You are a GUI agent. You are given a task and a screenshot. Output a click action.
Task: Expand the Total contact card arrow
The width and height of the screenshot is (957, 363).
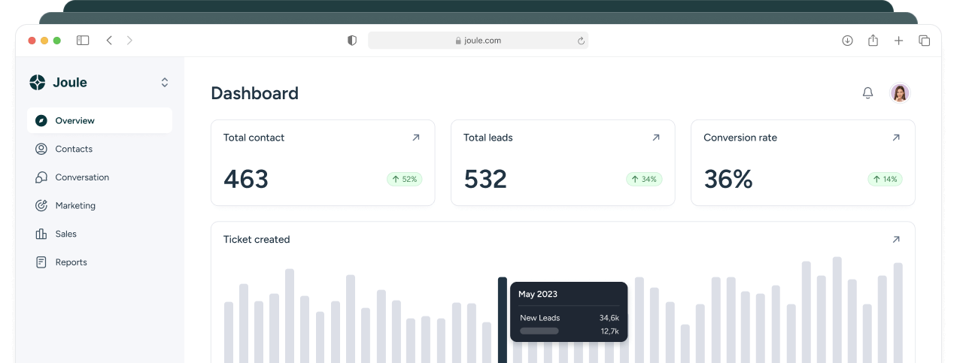point(415,138)
